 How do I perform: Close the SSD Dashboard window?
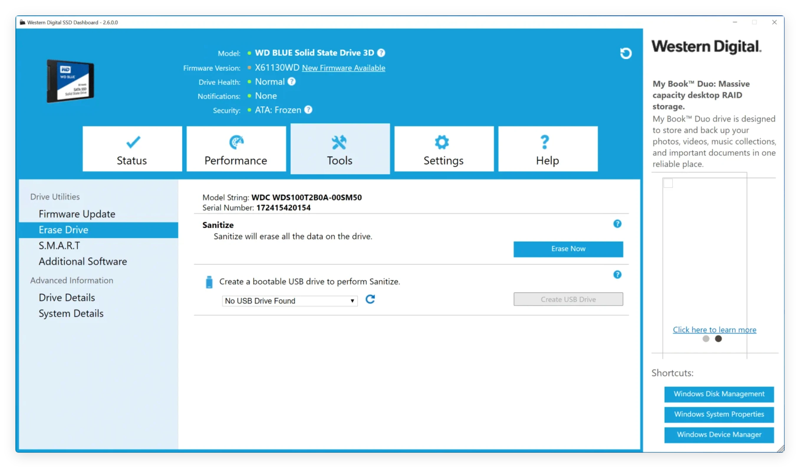[x=774, y=22]
